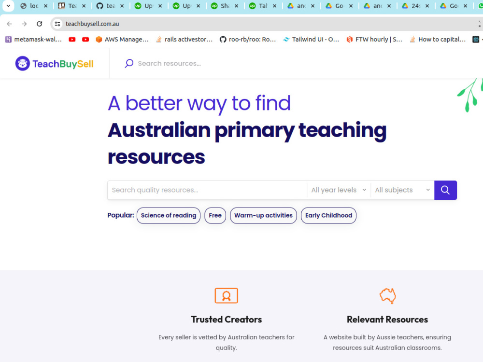Open the React icon bookmark

(x=476, y=40)
